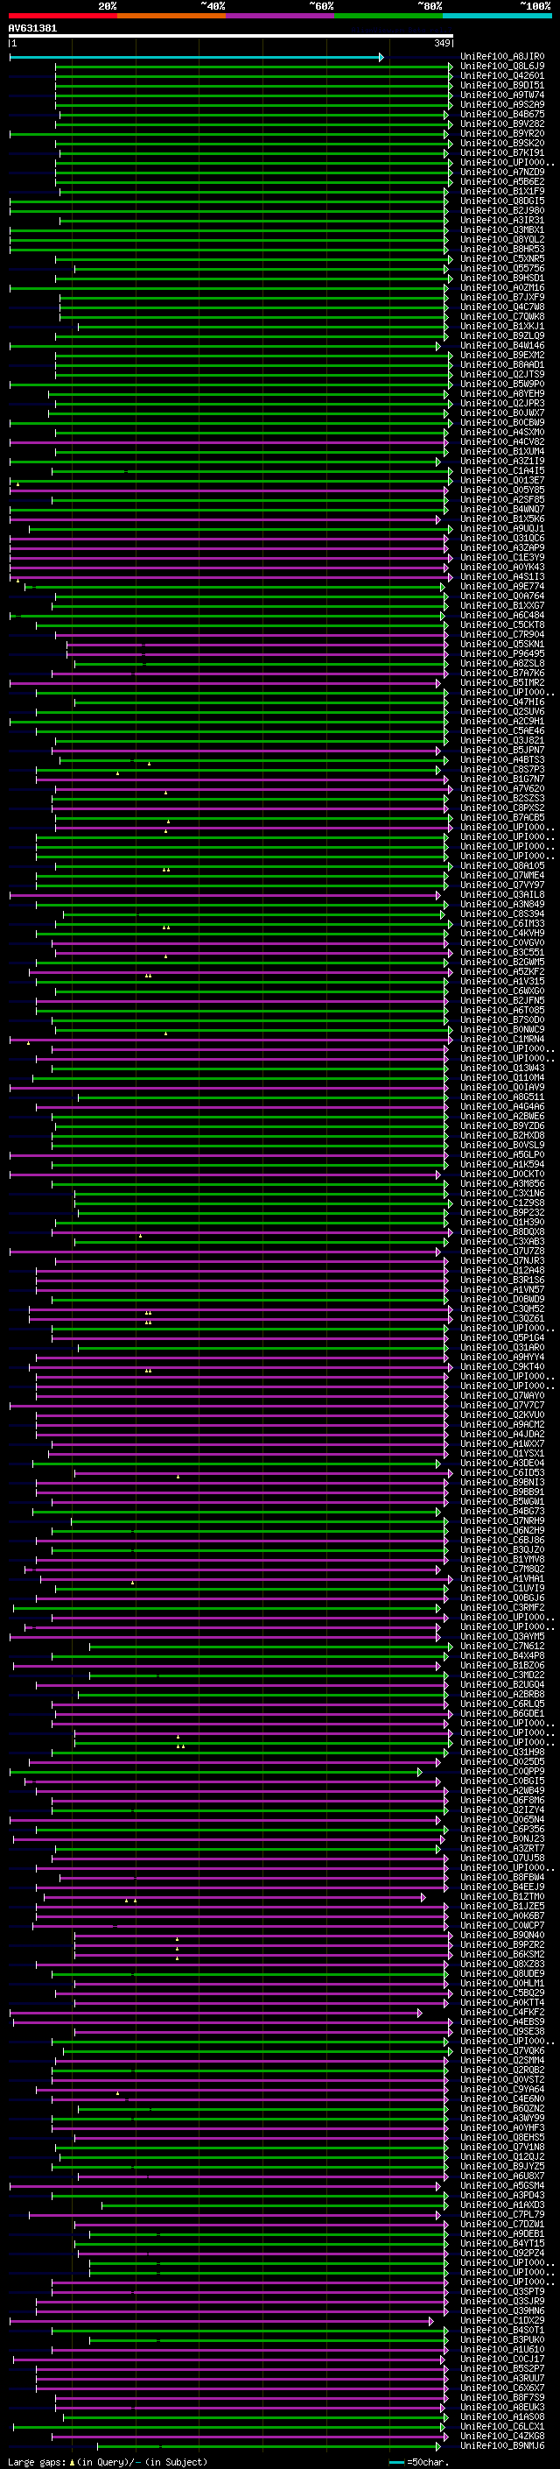The image size is (560, 2469).
Task: Open the UniRef100_A3Z1I9 hit label
Action: pyautogui.click(x=501, y=461)
